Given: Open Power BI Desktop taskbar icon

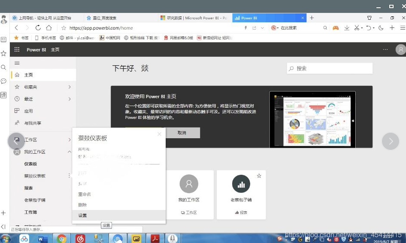Looking at the screenshot, I should (136, 238).
